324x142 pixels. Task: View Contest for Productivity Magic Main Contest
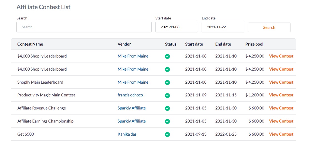(x=281, y=95)
